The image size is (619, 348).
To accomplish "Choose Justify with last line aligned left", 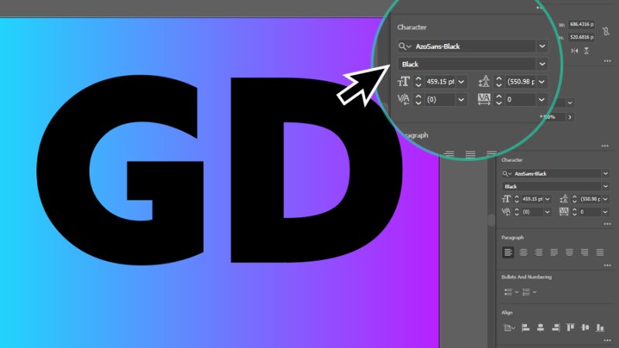I will tap(554, 252).
